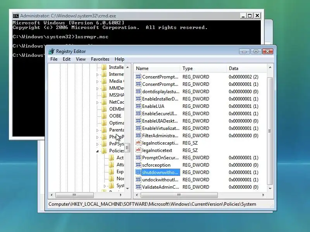Image resolution: width=310 pixels, height=232 pixels.
Task: Close the Registry Editor window
Action: tap(268, 51)
